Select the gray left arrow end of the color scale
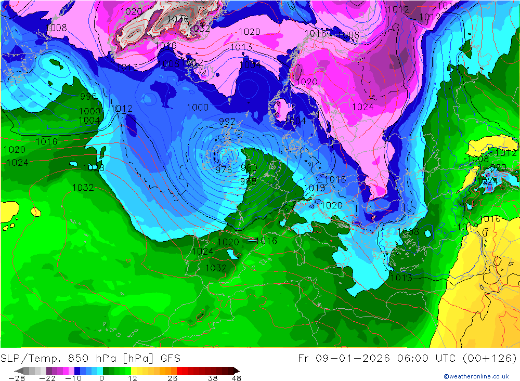Image resolution: width=520 pixels, height=381 pixels. [x=19, y=371]
